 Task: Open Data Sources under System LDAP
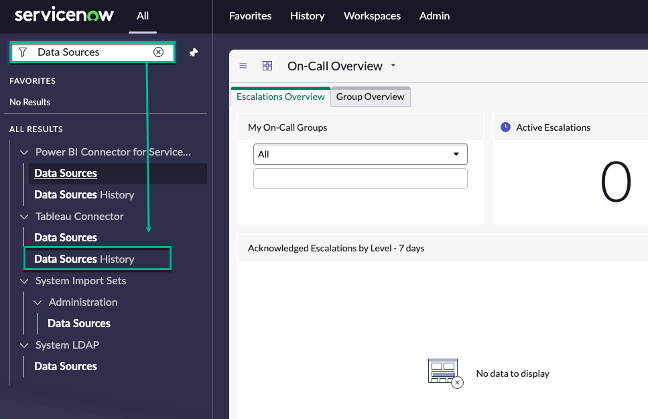[66, 367]
